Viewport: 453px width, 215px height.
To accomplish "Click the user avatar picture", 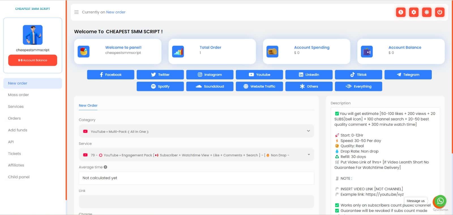I will [x=33, y=35].
